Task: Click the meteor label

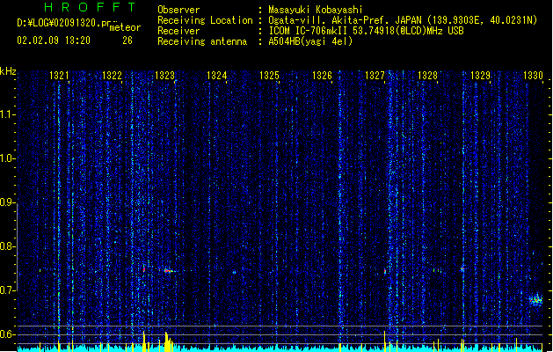Action: pyautogui.click(x=125, y=27)
